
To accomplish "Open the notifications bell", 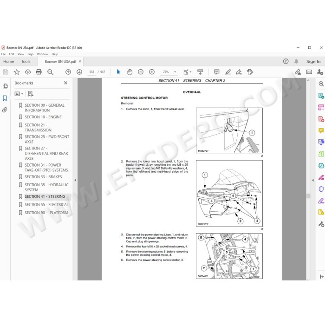I will click(296, 61).
